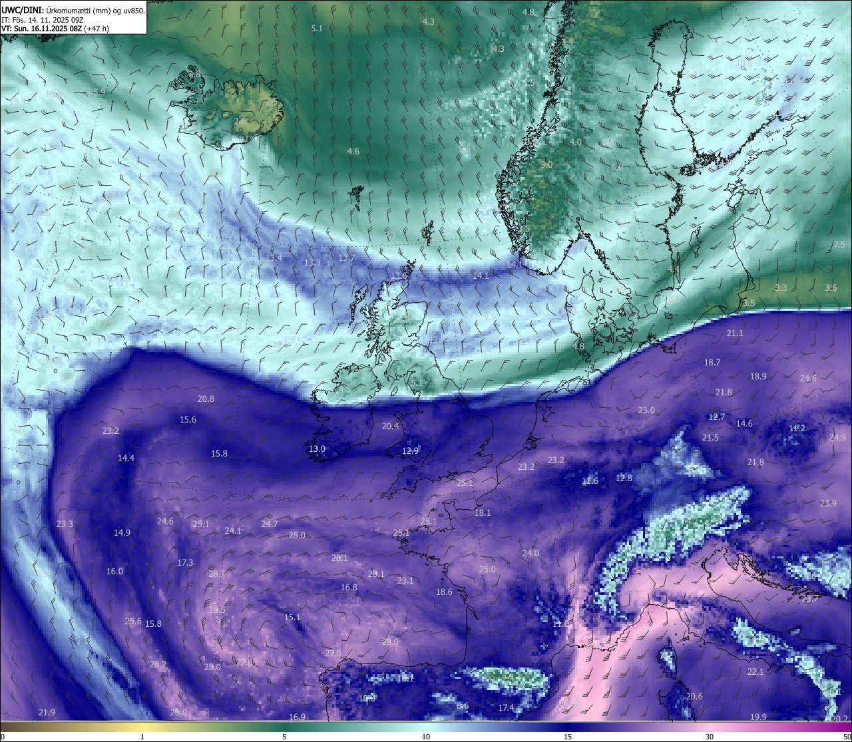Image resolution: width=852 pixels, height=742 pixels.
Task: Click the value '20.6' near Sardinia
Action: pyautogui.click(x=694, y=696)
